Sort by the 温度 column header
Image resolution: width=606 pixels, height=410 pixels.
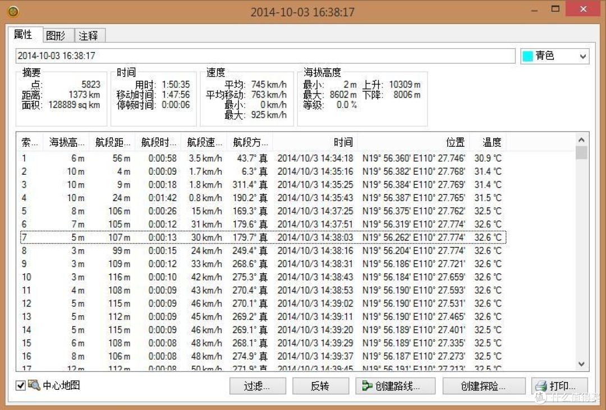pyautogui.click(x=488, y=143)
